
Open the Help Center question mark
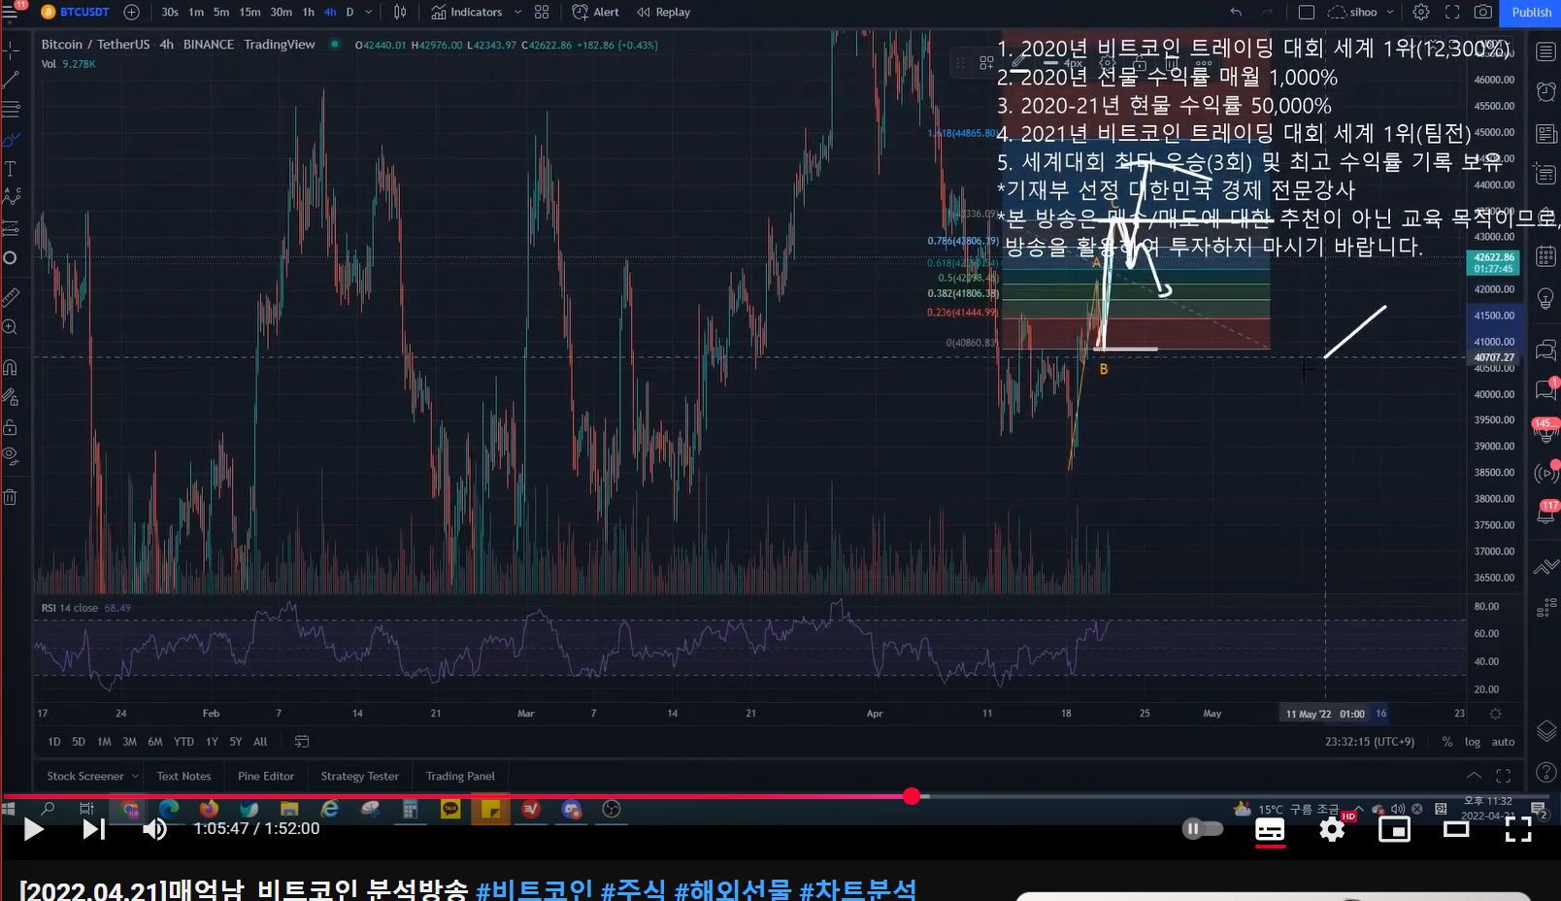pyautogui.click(x=1545, y=773)
